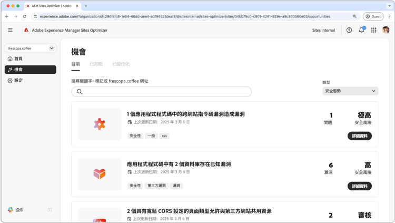Open a new browser tab
This screenshot has width=395, height=223.
click(x=86, y=6)
